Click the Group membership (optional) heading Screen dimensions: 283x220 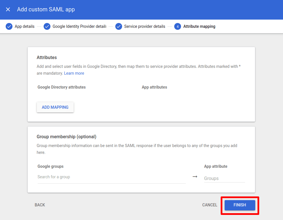pos(67,137)
